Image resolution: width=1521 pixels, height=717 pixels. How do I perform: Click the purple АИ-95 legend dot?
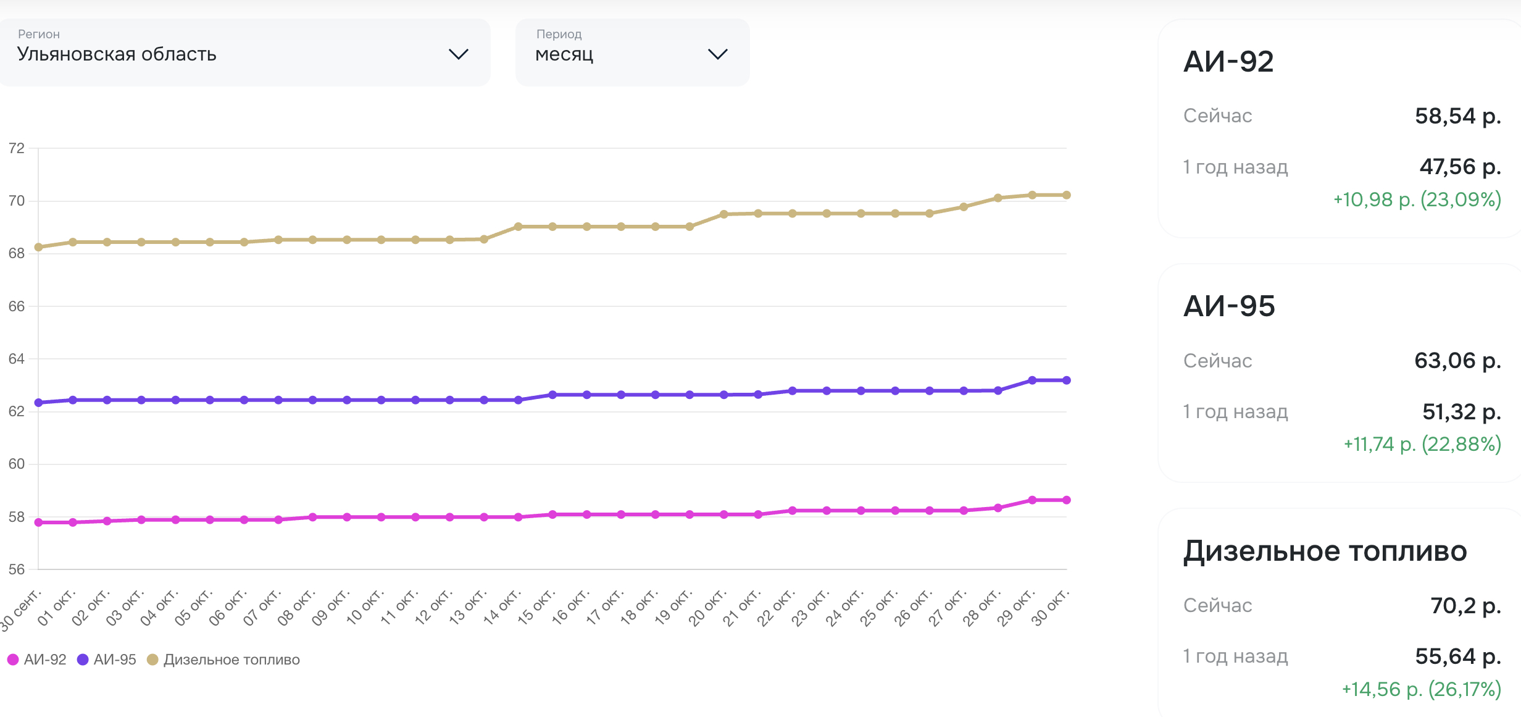pyautogui.click(x=83, y=660)
